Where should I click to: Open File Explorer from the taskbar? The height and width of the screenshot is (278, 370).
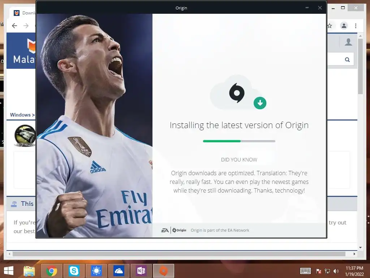point(29,271)
